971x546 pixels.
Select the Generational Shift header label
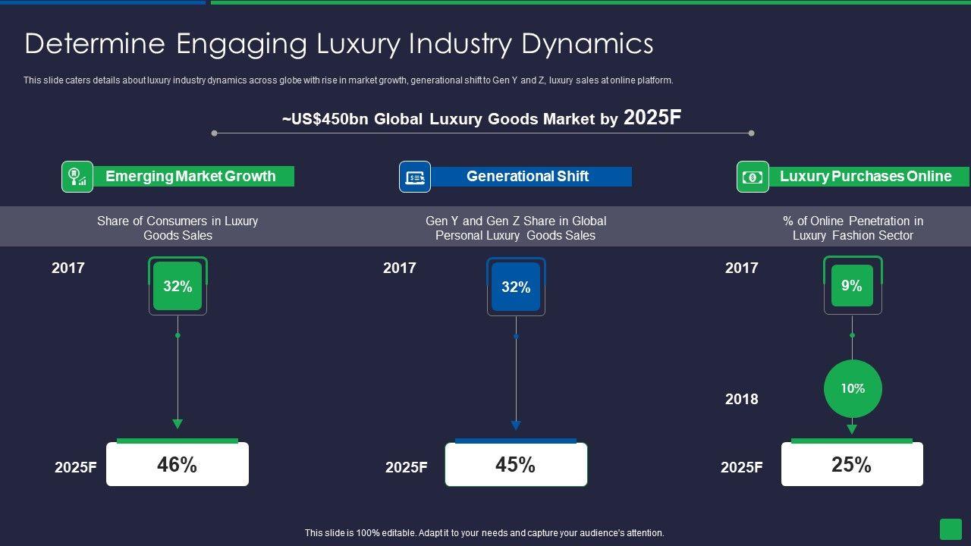(x=529, y=177)
